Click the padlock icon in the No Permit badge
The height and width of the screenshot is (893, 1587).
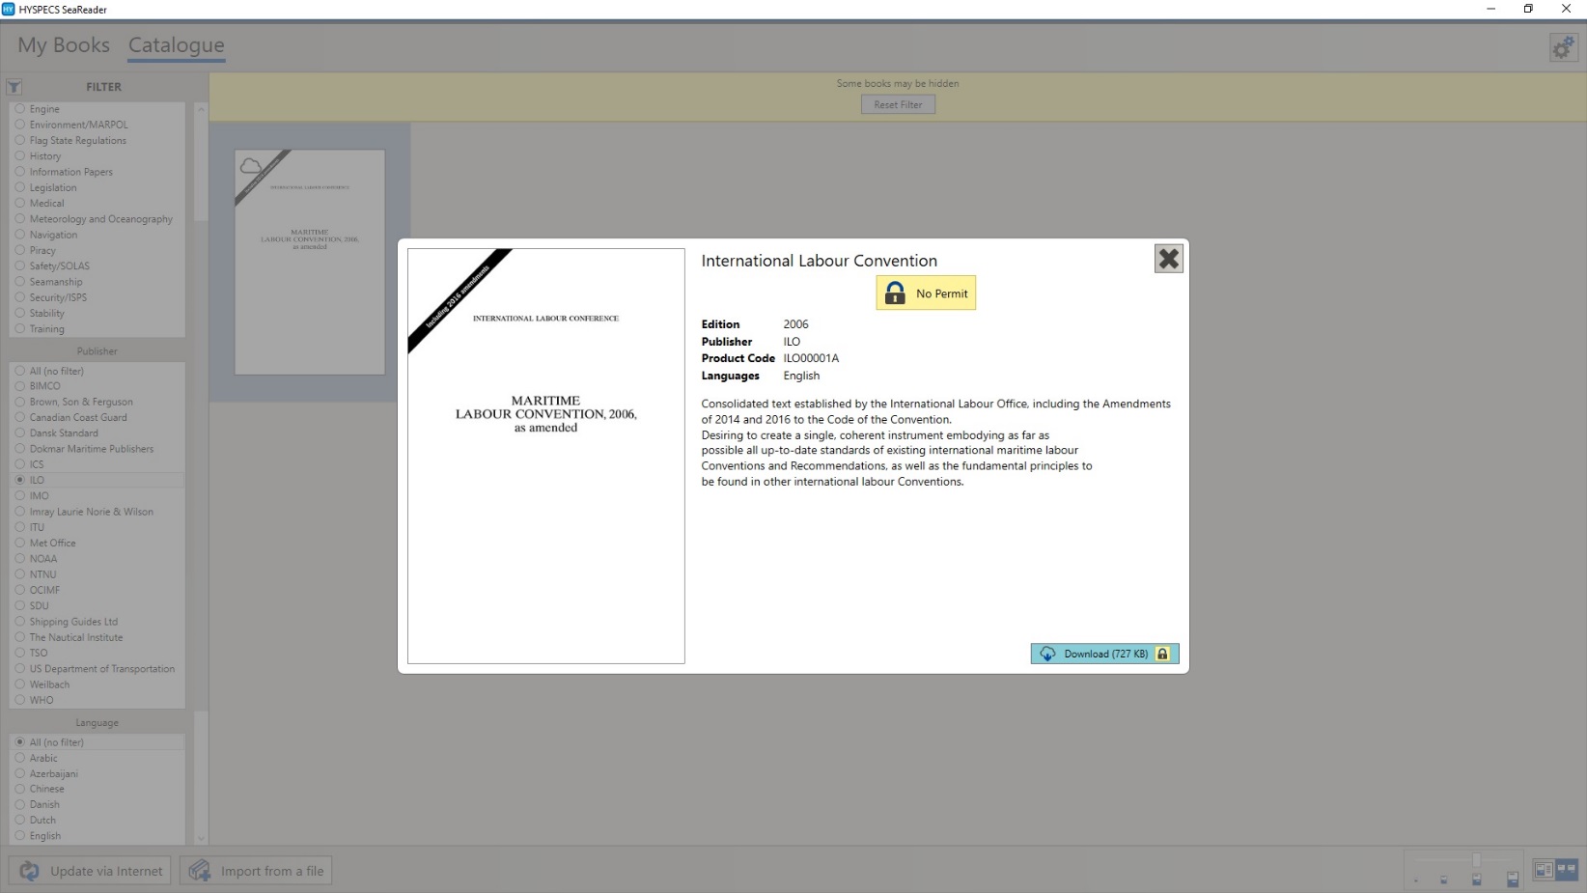[895, 293]
